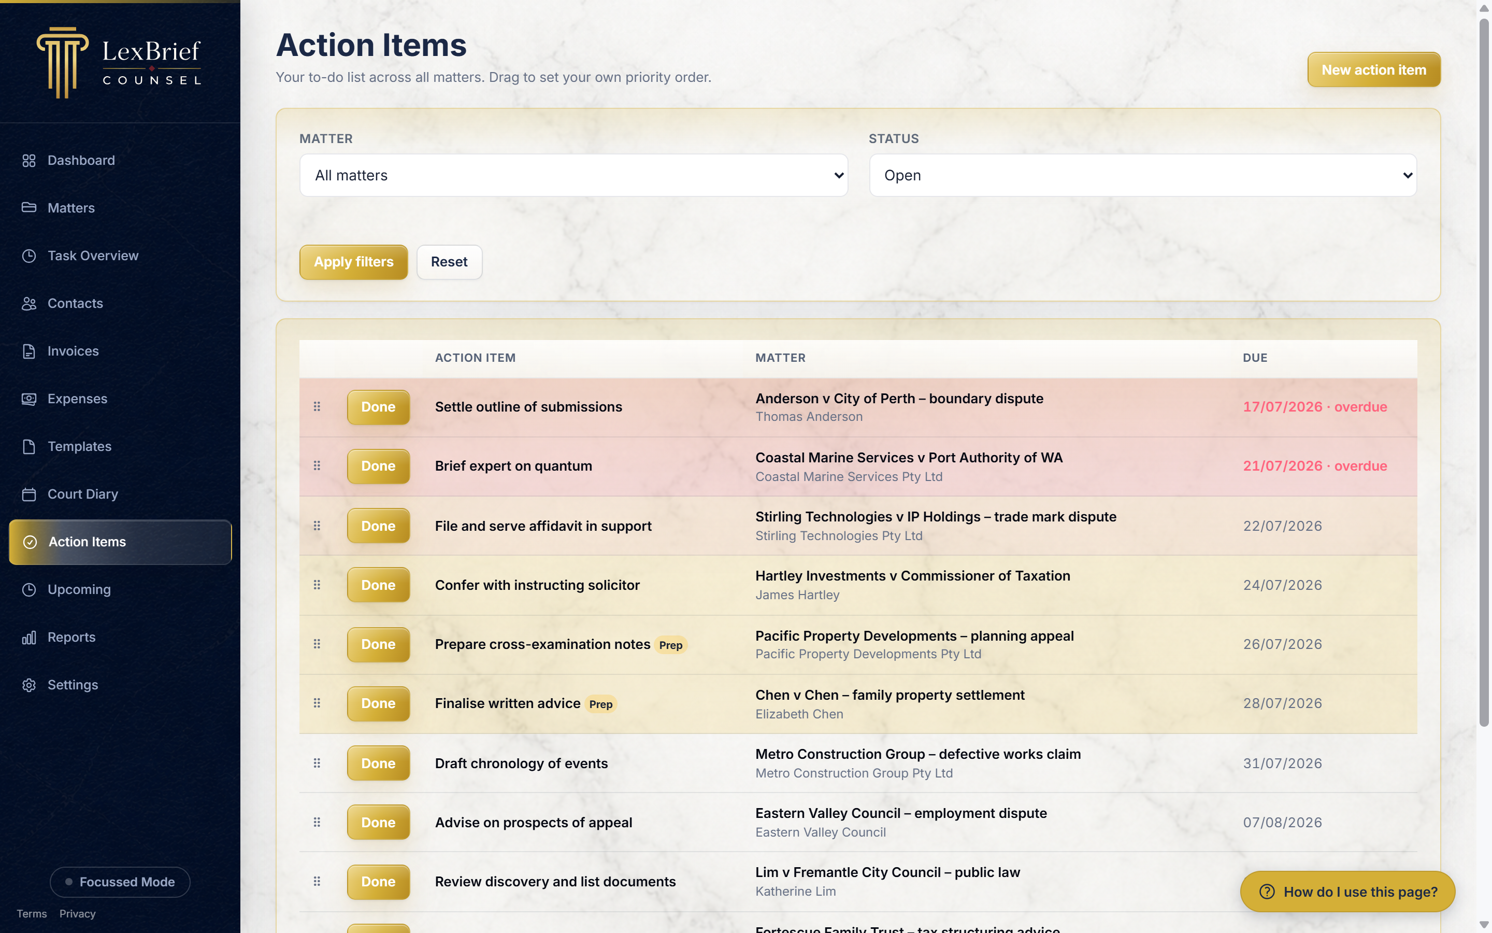This screenshot has height=933, width=1492.
Task: Click the Settings gear icon
Action: coord(29,685)
